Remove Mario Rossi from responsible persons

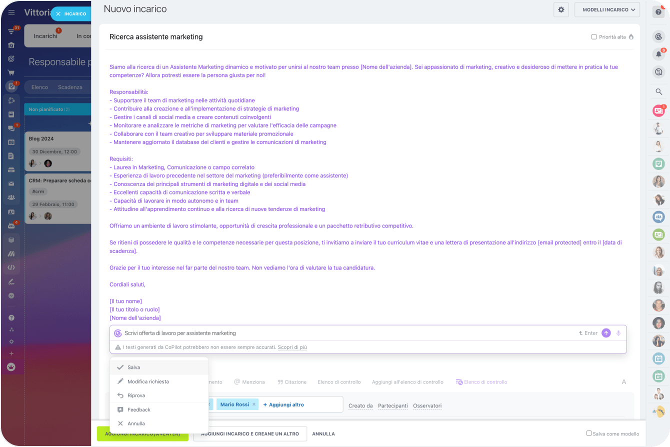click(254, 404)
